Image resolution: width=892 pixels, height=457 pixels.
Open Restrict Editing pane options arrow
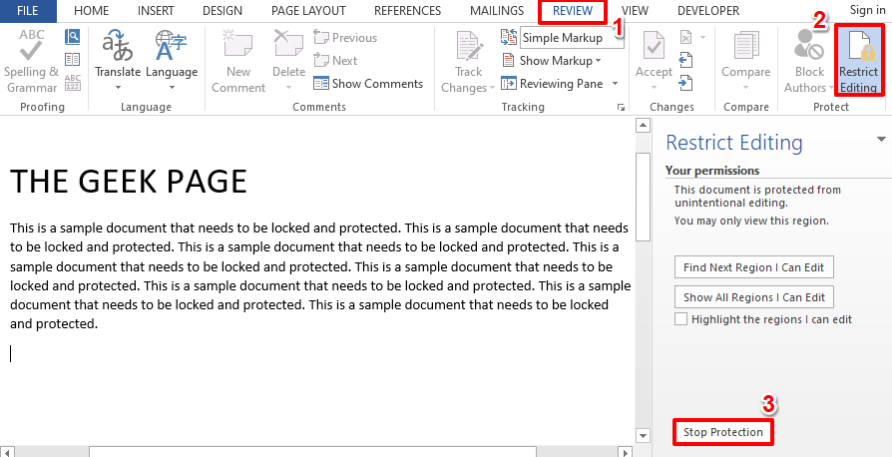click(x=881, y=140)
